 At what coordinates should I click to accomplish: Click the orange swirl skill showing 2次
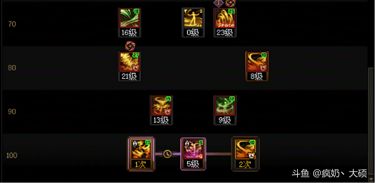[x=245, y=149]
